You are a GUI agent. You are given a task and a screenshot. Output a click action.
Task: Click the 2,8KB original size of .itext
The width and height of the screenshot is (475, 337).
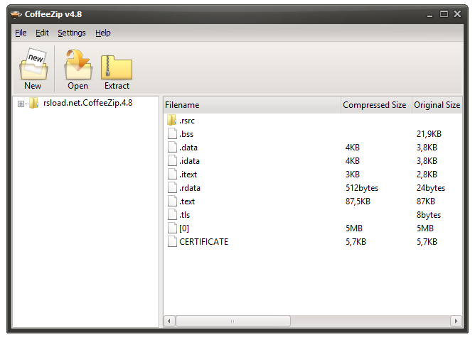[x=427, y=175]
